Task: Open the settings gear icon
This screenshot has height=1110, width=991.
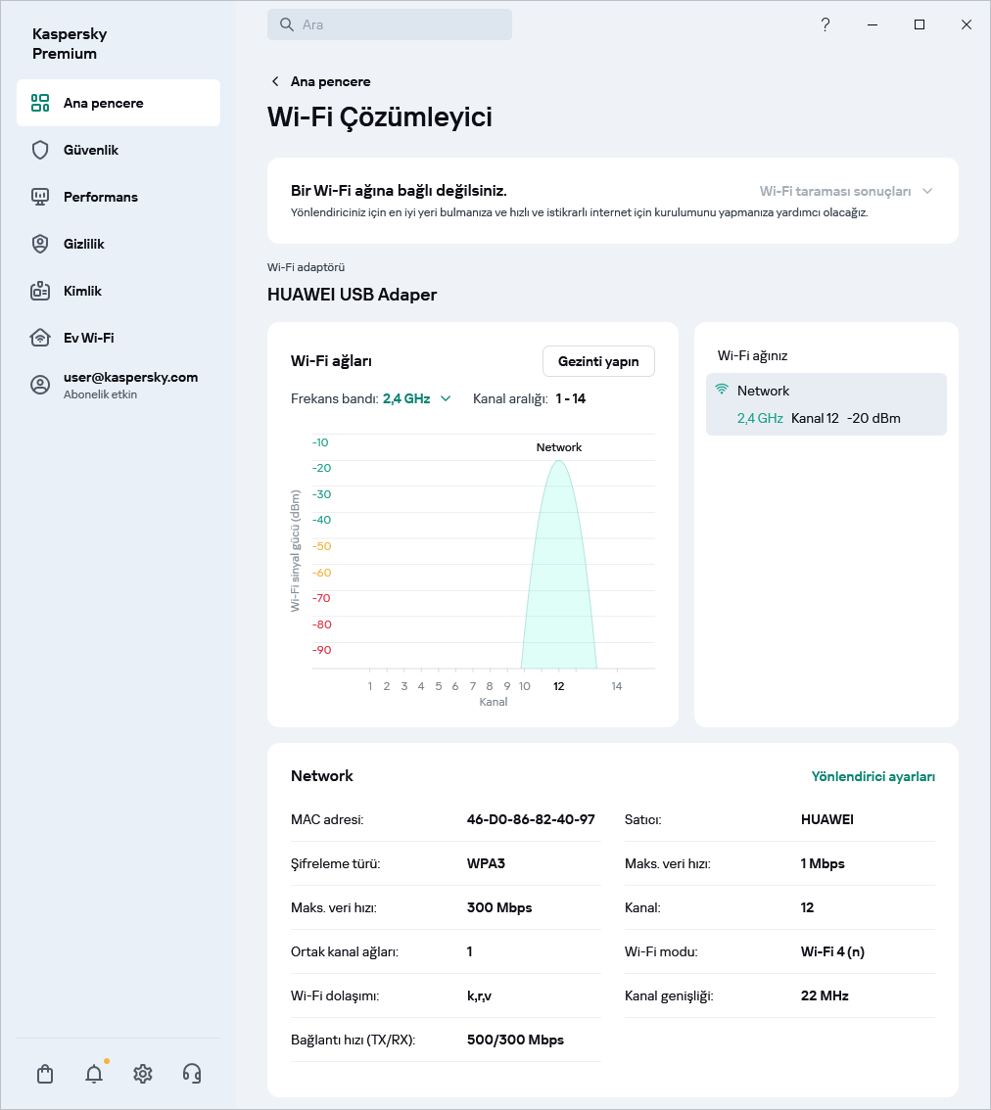Action: [143, 1074]
